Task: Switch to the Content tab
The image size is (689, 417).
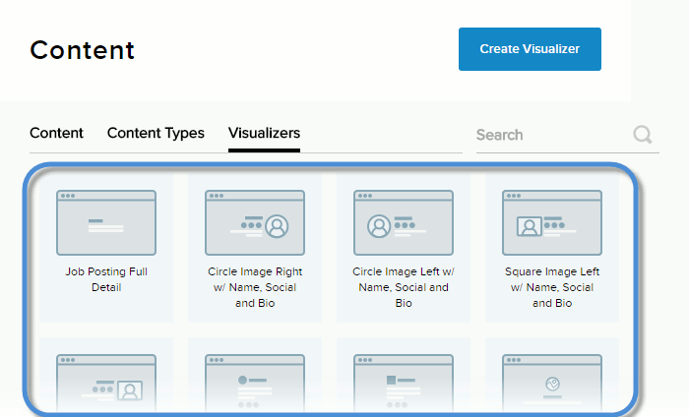Action: point(56,133)
